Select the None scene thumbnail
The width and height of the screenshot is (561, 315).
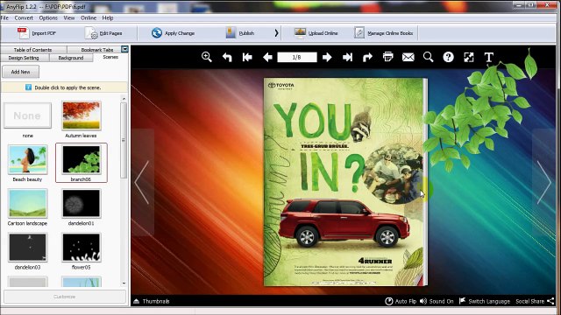coord(27,115)
